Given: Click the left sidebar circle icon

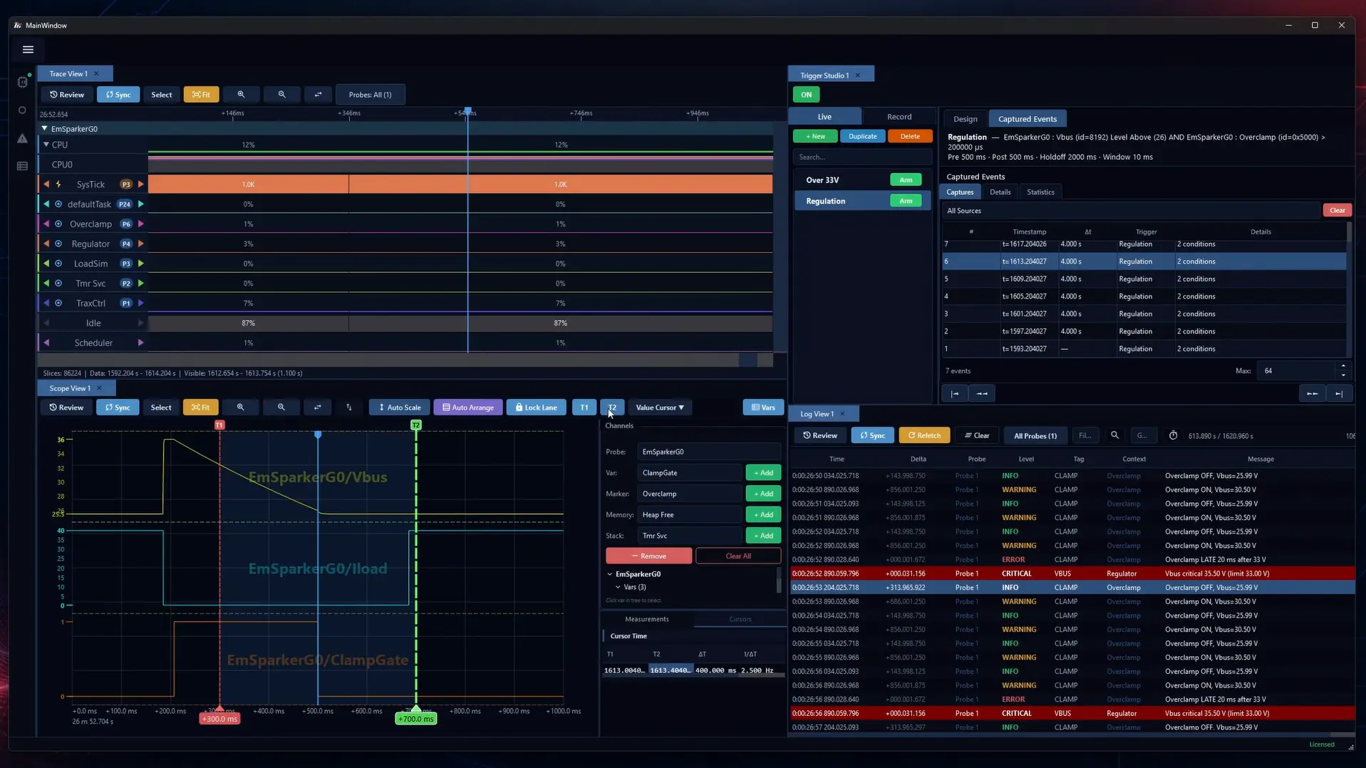Looking at the screenshot, I should pos(22,110).
